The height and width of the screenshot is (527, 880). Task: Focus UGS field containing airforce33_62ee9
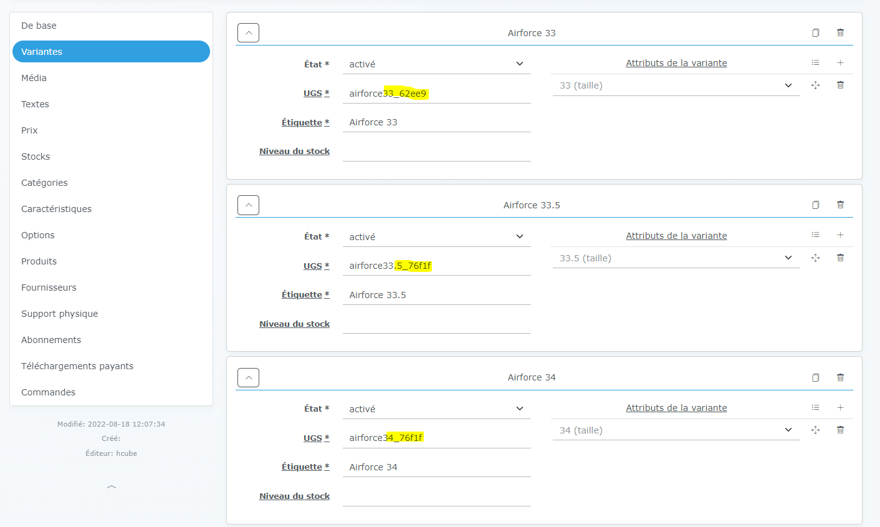point(437,94)
